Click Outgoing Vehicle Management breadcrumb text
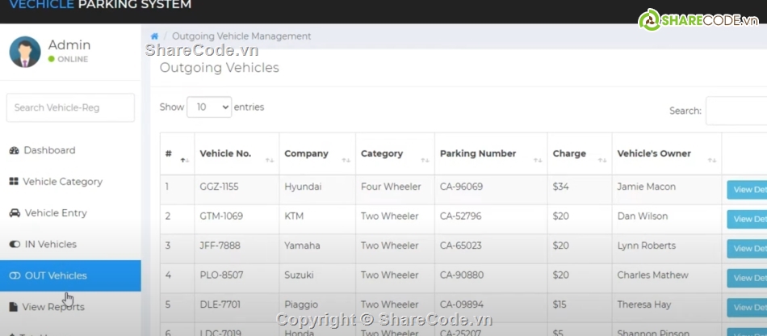This screenshot has height=336, width=767. (241, 36)
